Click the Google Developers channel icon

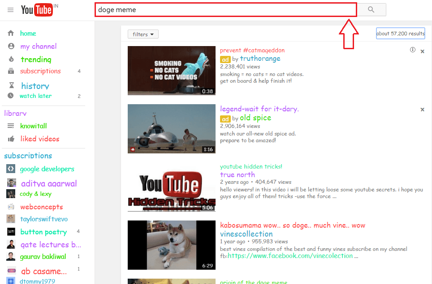pos(11,169)
